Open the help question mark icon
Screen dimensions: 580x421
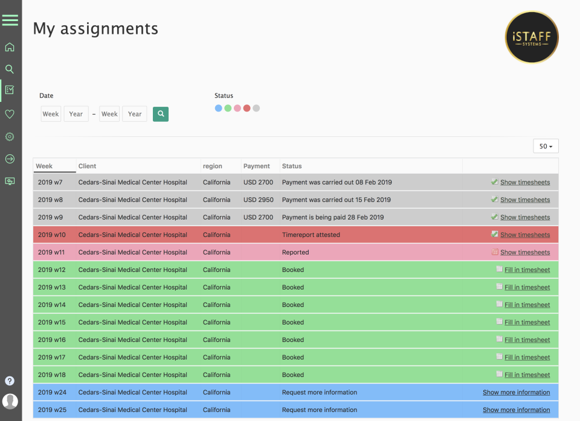click(10, 381)
